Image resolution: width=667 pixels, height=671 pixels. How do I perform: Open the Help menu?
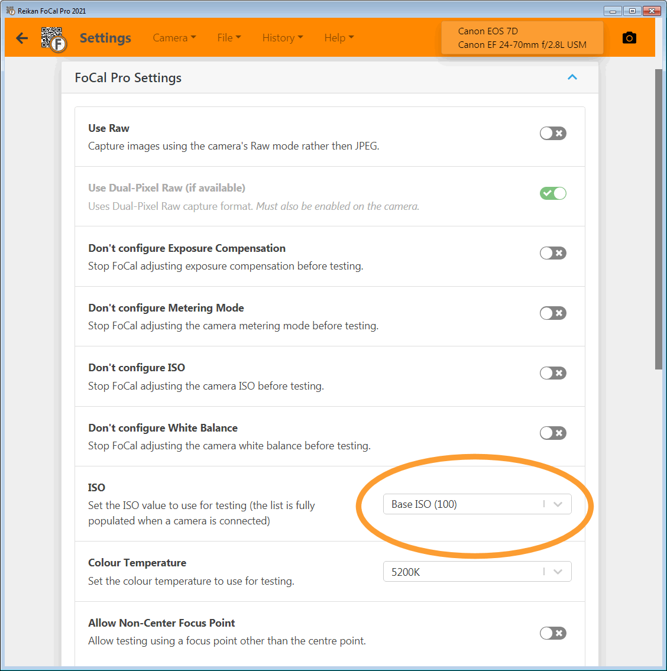click(x=339, y=38)
